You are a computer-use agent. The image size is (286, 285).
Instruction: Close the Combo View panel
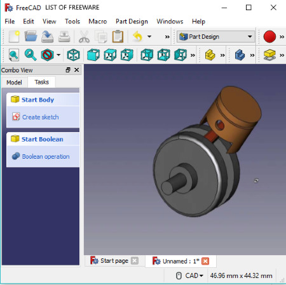(x=77, y=70)
